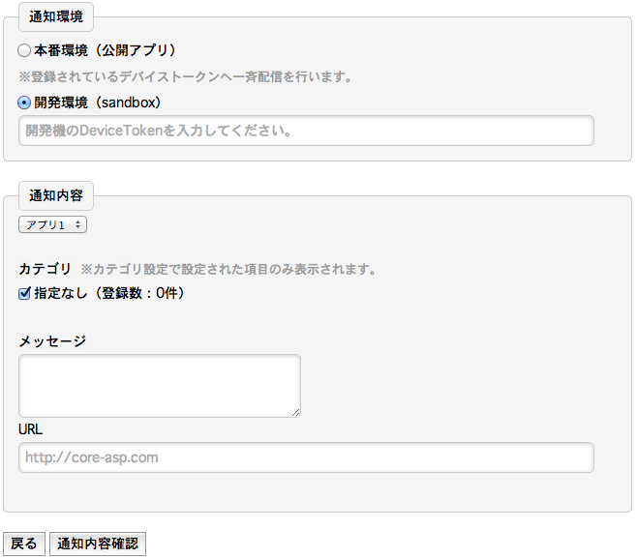Image resolution: width=637 pixels, height=559 pixels.
Task: Click the stepper arrows on アプリ1 select
Action: point(77,224)
